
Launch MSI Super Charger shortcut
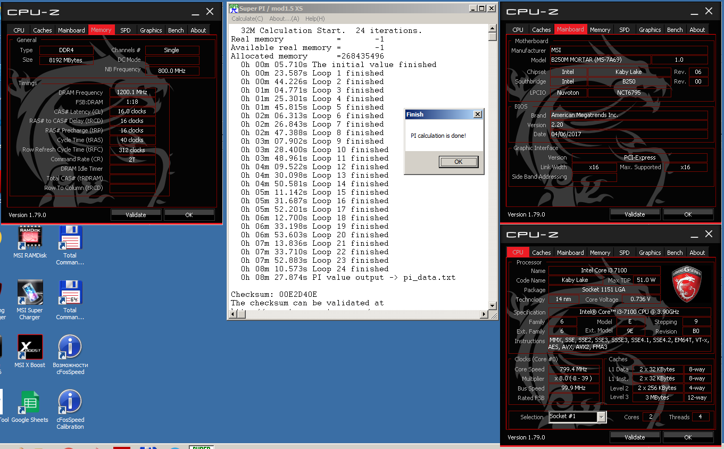tap(30, 300)
